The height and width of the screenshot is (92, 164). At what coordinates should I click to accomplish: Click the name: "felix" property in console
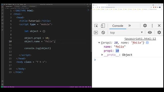point(115,47)
